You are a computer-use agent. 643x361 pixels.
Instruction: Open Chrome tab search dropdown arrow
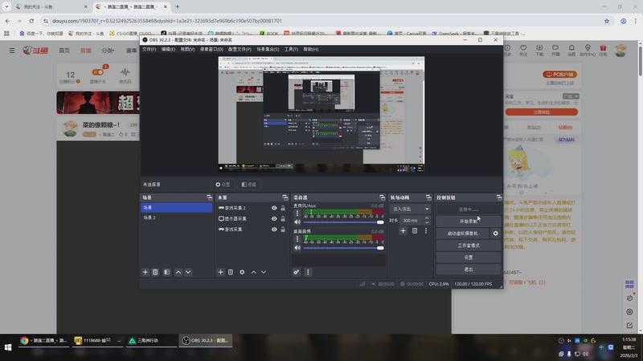pyautogui.click(x=6, y=6)
